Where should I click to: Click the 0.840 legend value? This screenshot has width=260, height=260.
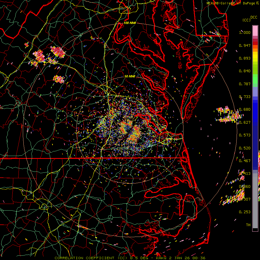coord(245,71)
